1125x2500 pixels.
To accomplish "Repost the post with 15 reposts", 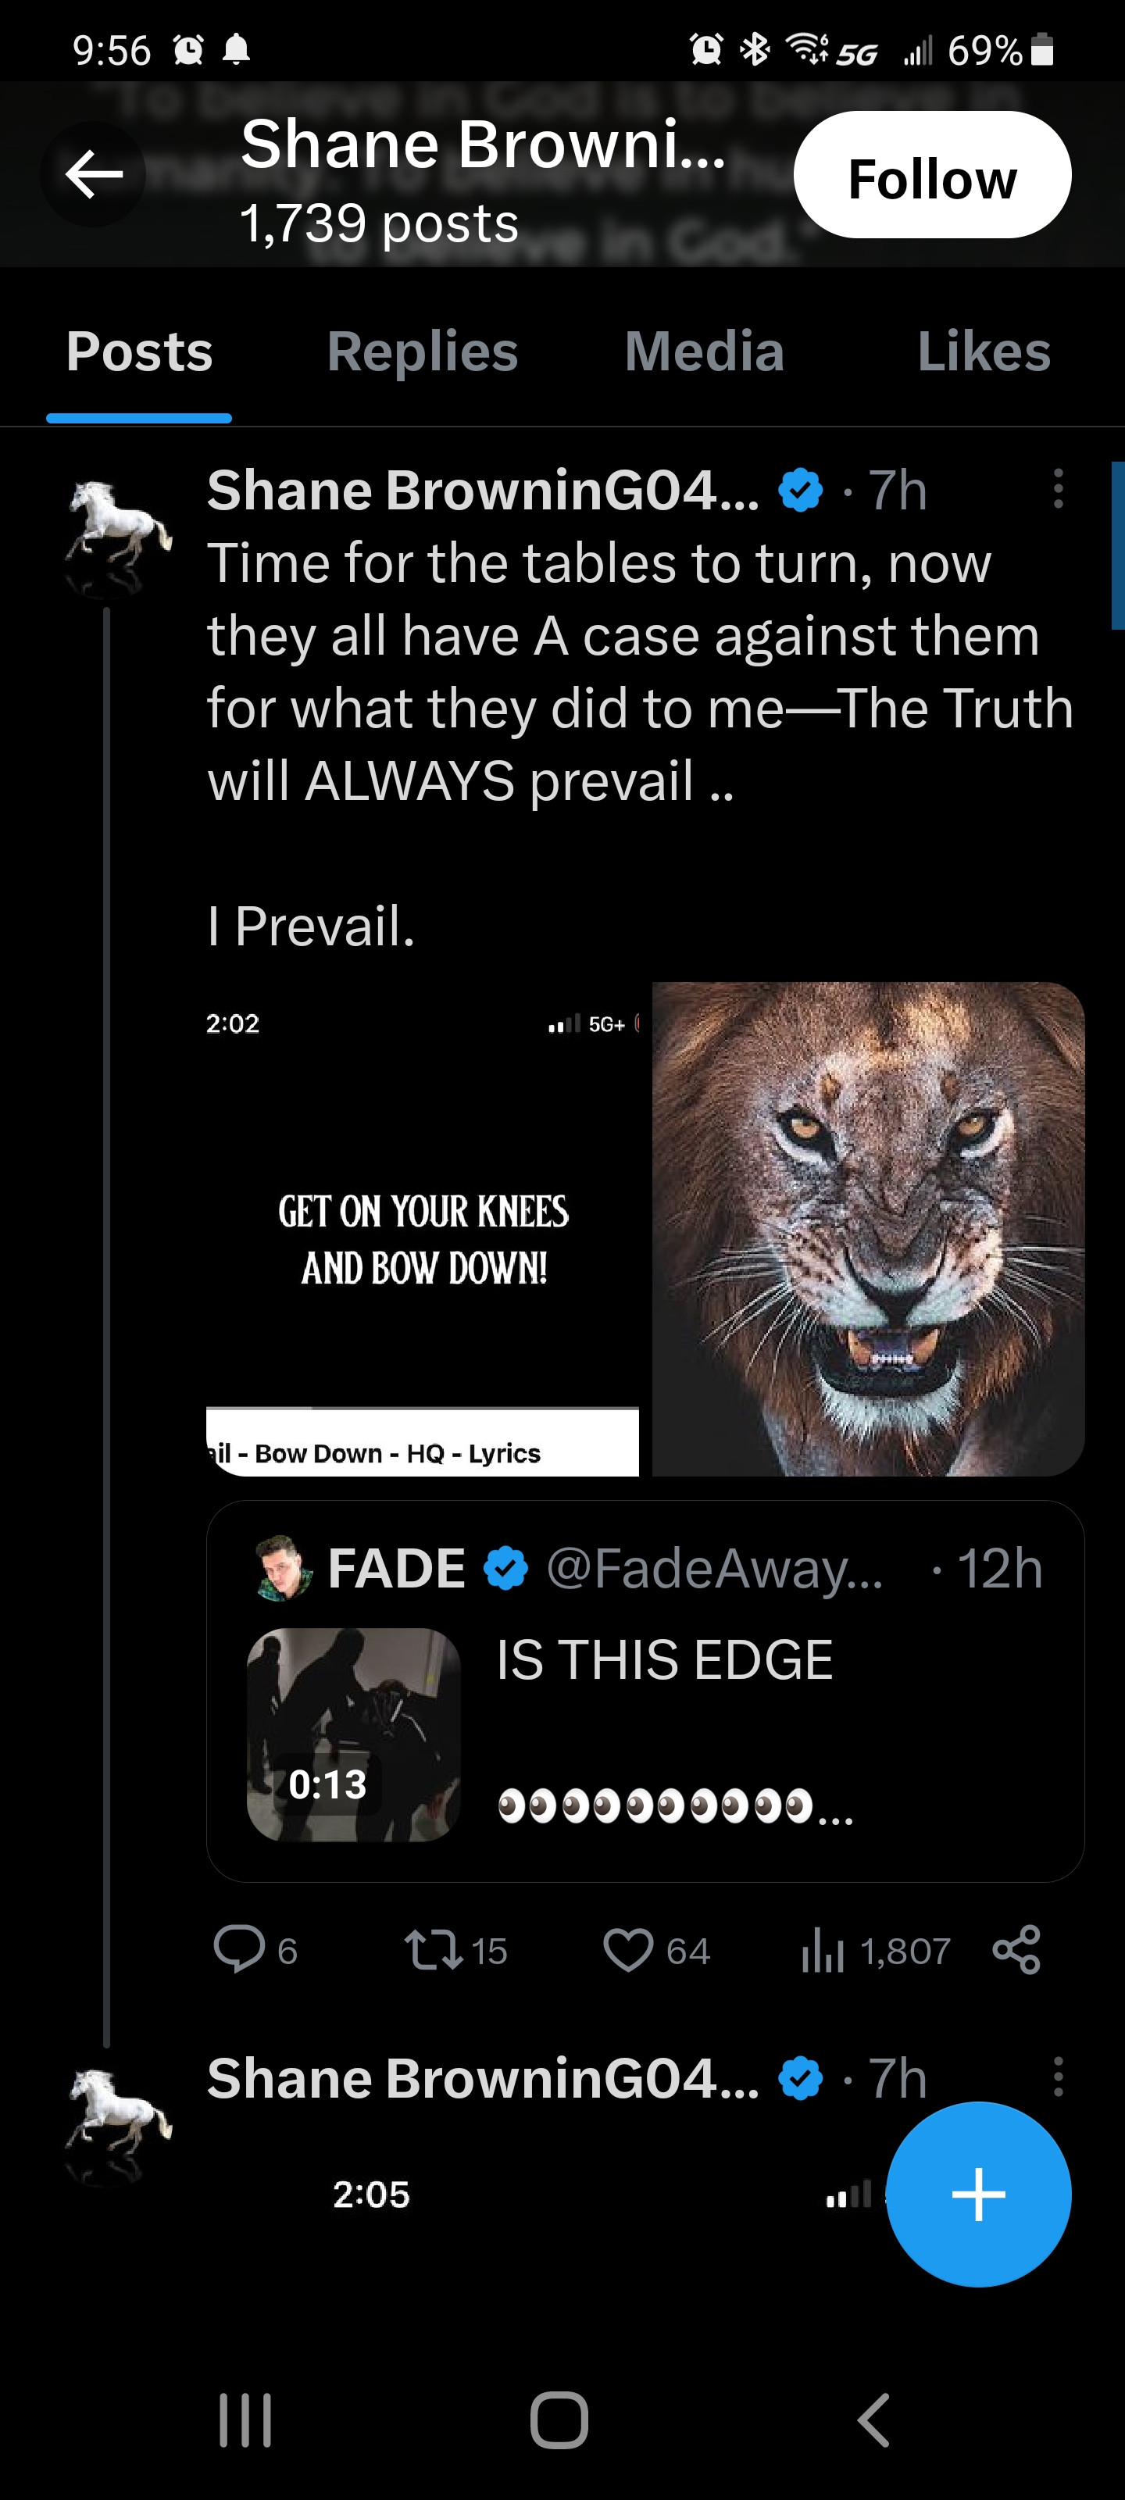I will point(433,1948).
